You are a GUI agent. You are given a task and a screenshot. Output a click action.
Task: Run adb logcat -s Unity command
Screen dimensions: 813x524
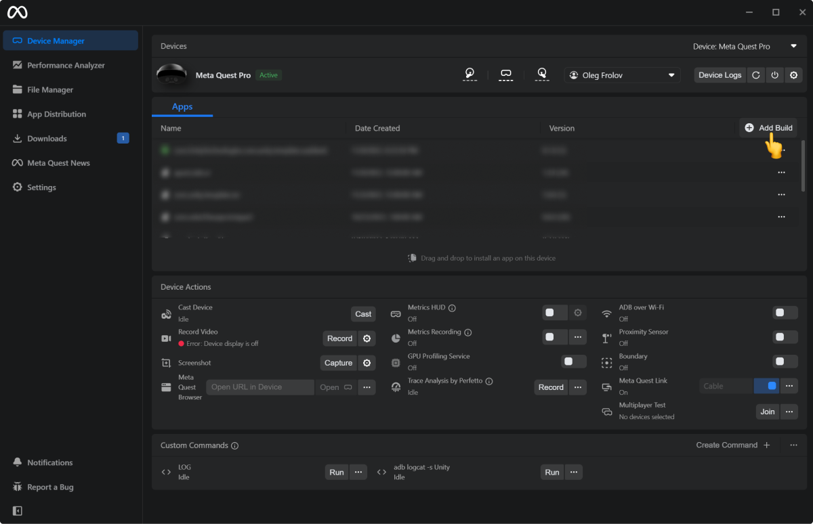pyautogui.click(x=552, y=472)
